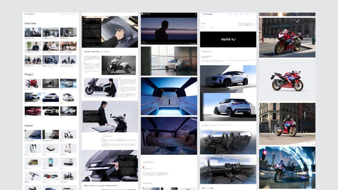The height and width of the screenshot is (190, 338).
Task: Click the red motorcycle image on white background
Action: coord(287,80)
